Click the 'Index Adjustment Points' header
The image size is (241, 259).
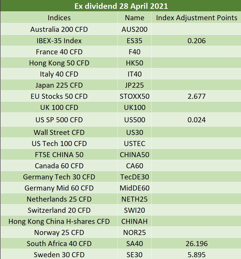[196, 18]
